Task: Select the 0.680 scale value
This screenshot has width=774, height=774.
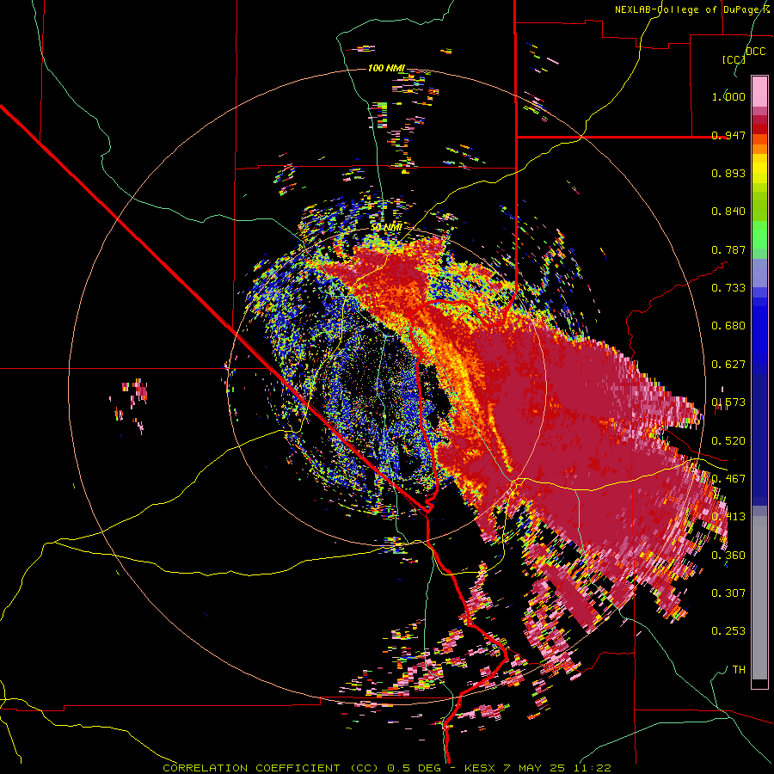Action: [x=728, y=326]
